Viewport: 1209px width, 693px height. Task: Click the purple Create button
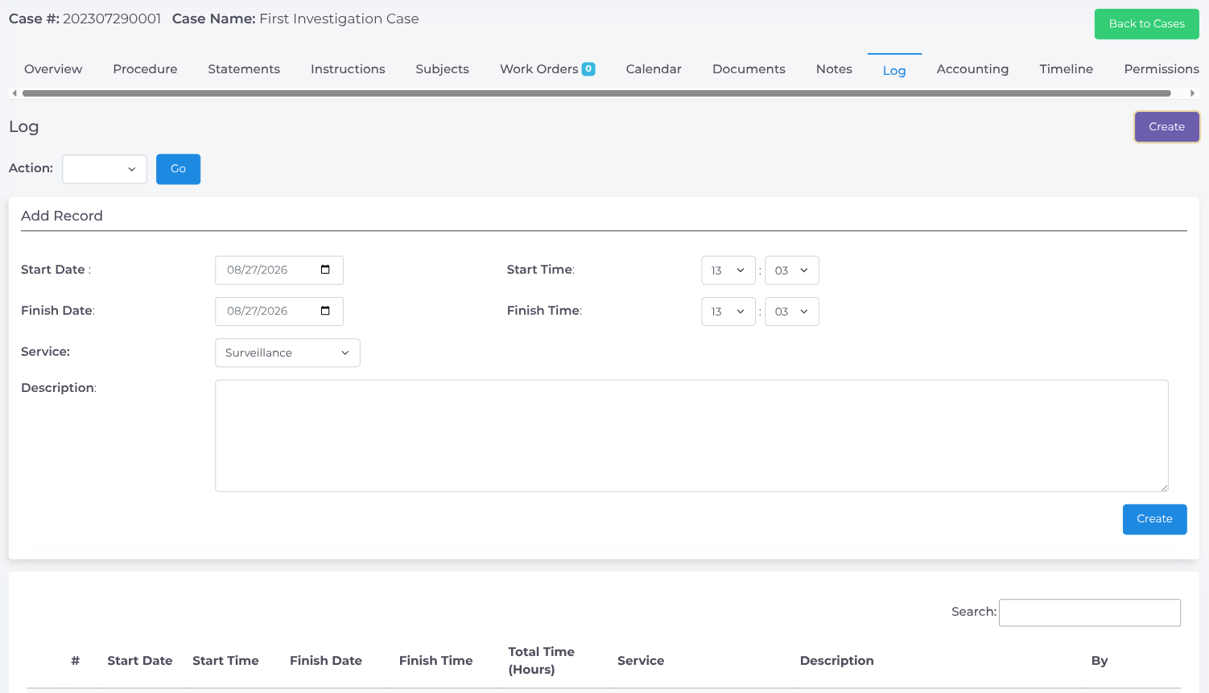tap(1166, 127)
